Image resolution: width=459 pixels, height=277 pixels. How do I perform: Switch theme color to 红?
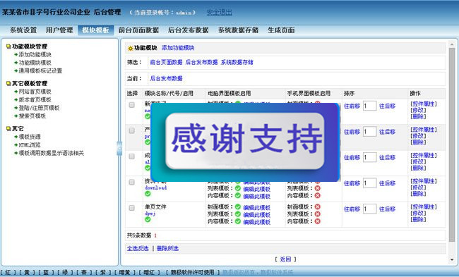pyautogui.click(x=8, y=272)
